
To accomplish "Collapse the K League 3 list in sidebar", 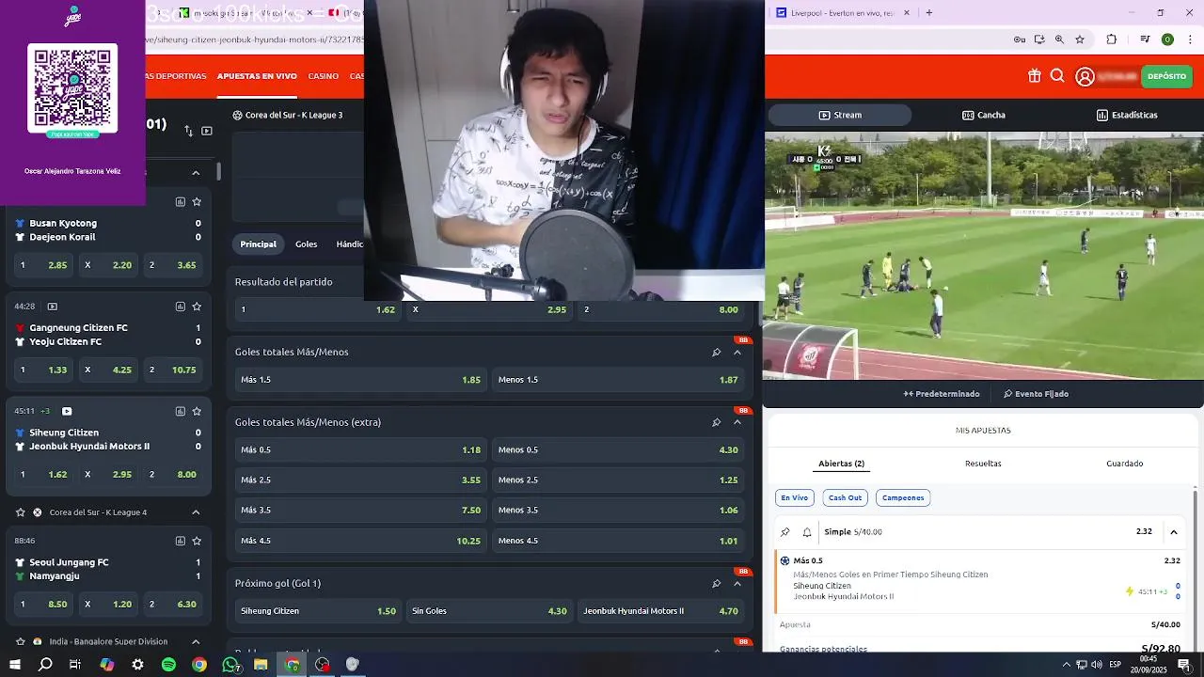I will [196, 173].
